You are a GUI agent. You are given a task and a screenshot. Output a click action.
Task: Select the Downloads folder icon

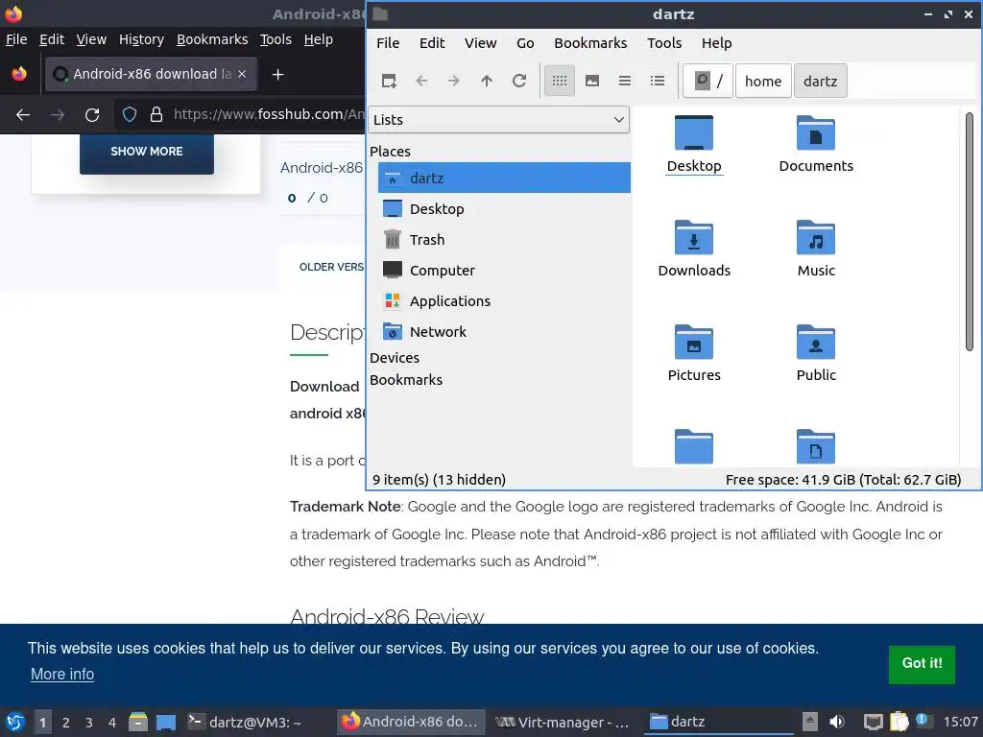[694, 249]
